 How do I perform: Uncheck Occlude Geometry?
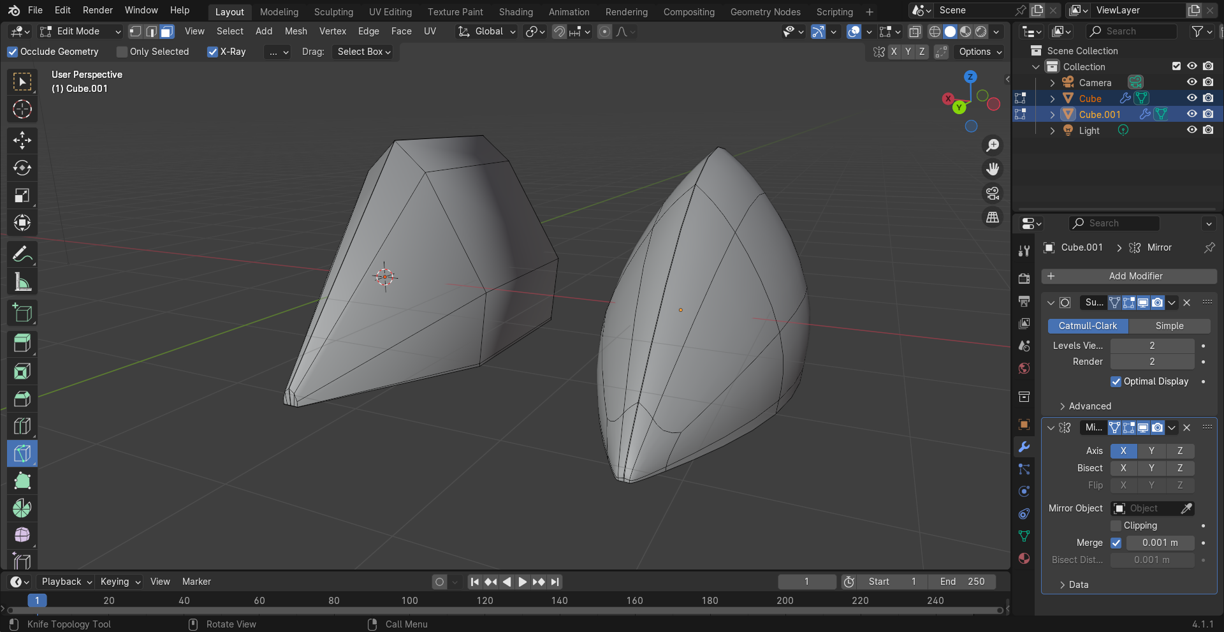click(x=12, y=52)
